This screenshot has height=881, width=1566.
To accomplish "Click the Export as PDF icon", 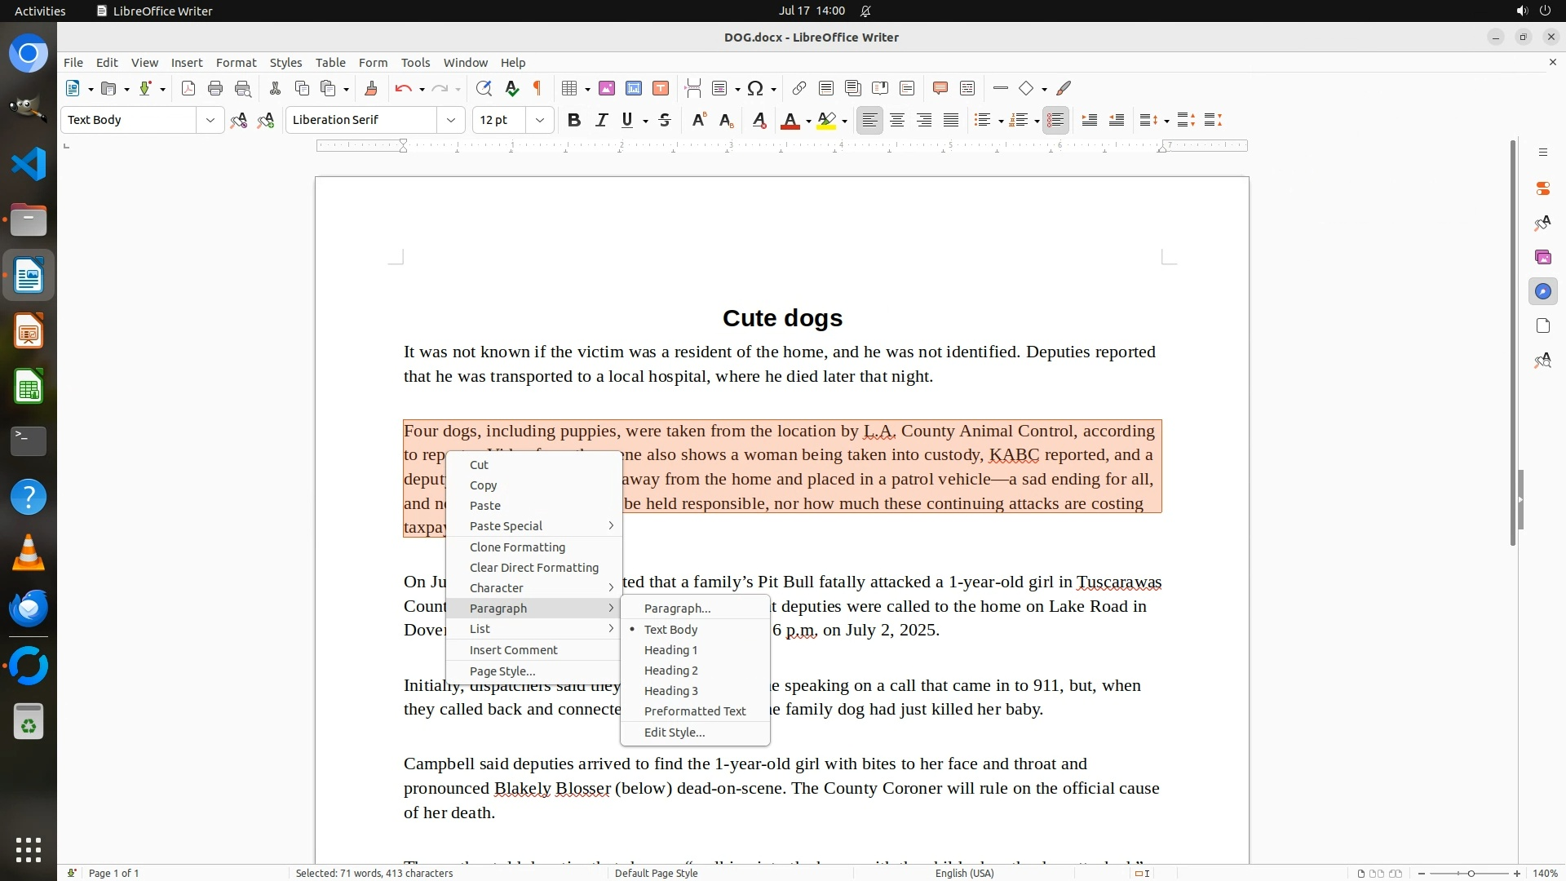I will (188, 88).
